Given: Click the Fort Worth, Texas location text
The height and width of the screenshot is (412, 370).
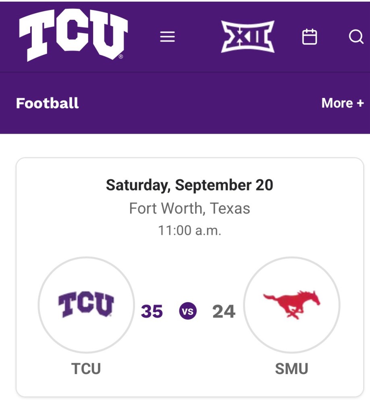Looking at the screenshot, I should 189,209.
